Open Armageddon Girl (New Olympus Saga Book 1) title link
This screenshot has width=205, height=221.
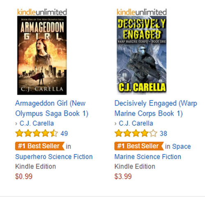(x=52, y=108)
